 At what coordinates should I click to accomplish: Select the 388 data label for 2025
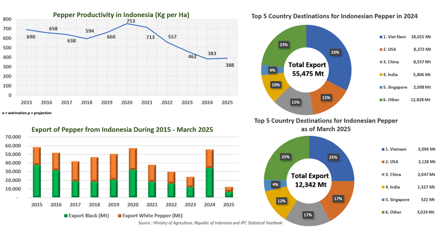point(229,66)
